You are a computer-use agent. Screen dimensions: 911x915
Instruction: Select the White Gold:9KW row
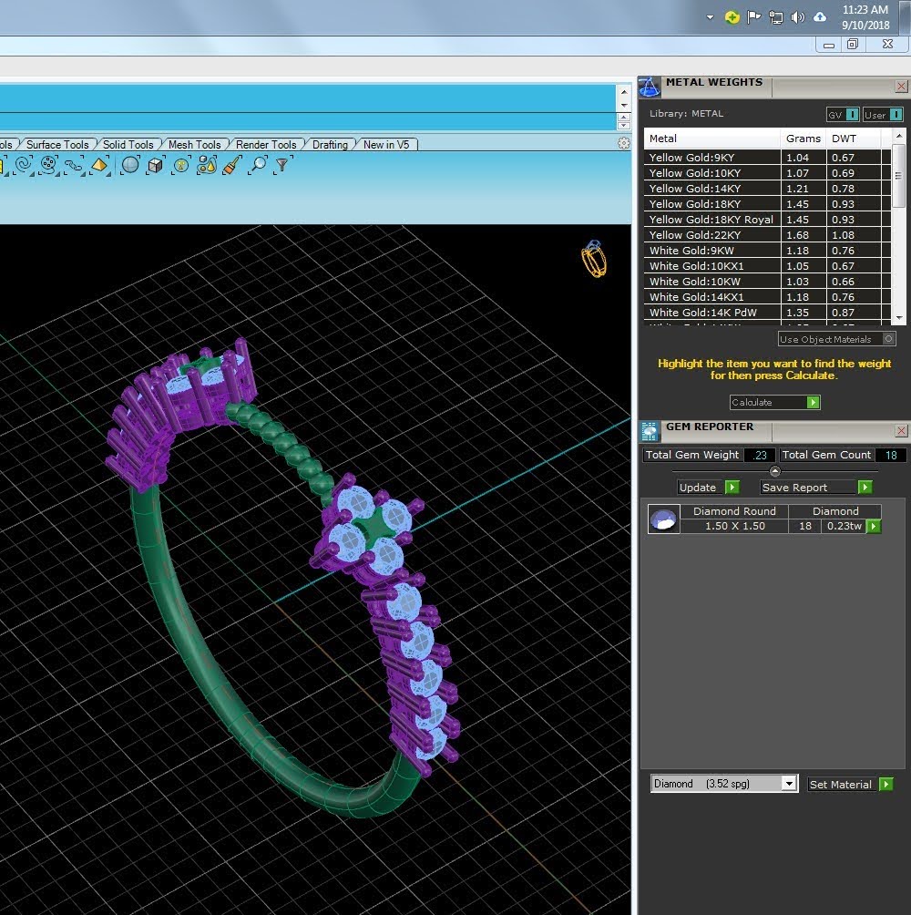tap(767, 251)
